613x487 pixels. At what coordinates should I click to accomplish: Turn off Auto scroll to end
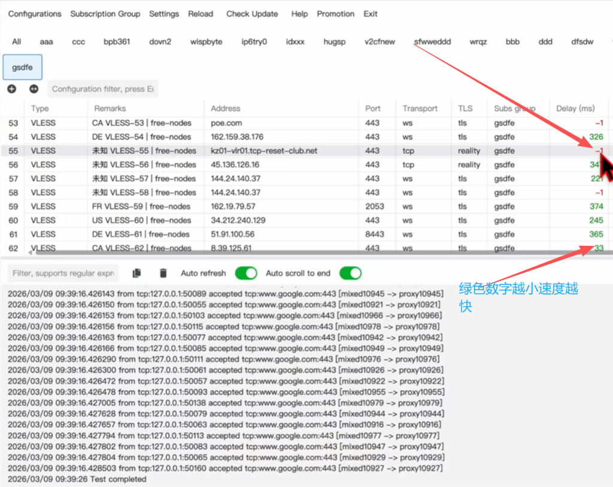point(350,273)
